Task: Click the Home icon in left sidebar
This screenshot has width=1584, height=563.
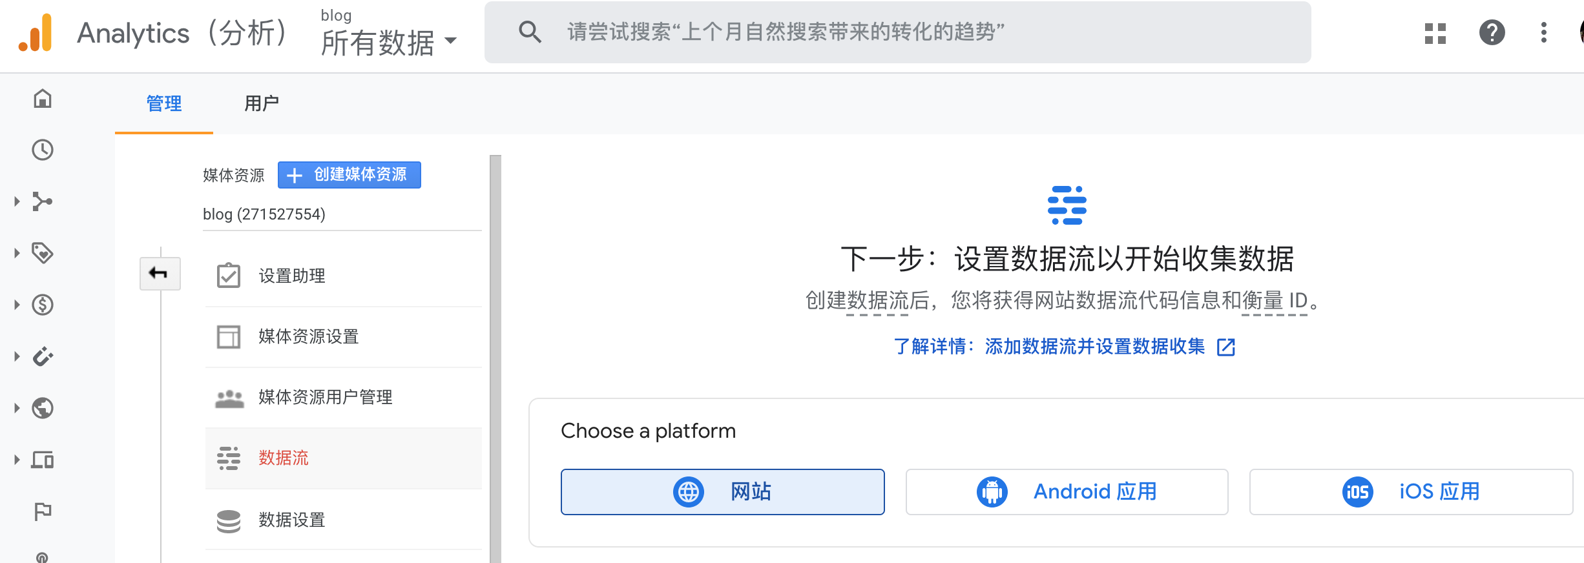Action: click(43, 99)
